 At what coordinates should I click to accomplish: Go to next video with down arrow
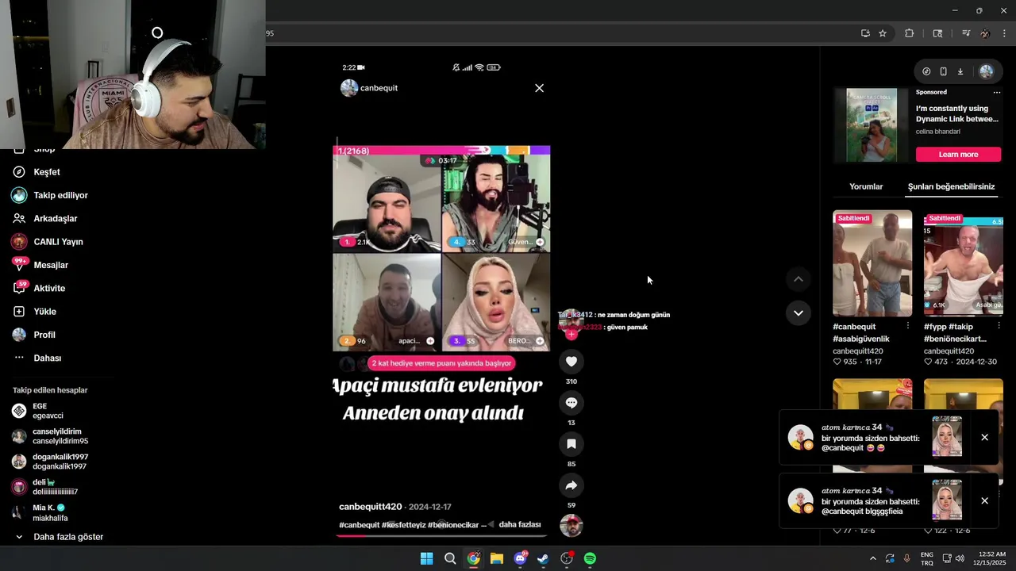(799, 312)
